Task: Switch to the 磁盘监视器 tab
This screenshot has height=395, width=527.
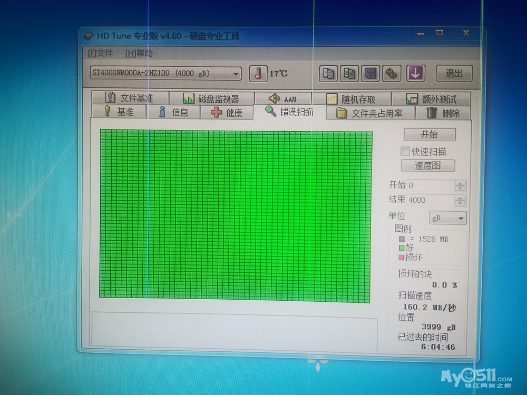Action: (x=211, y=98)
